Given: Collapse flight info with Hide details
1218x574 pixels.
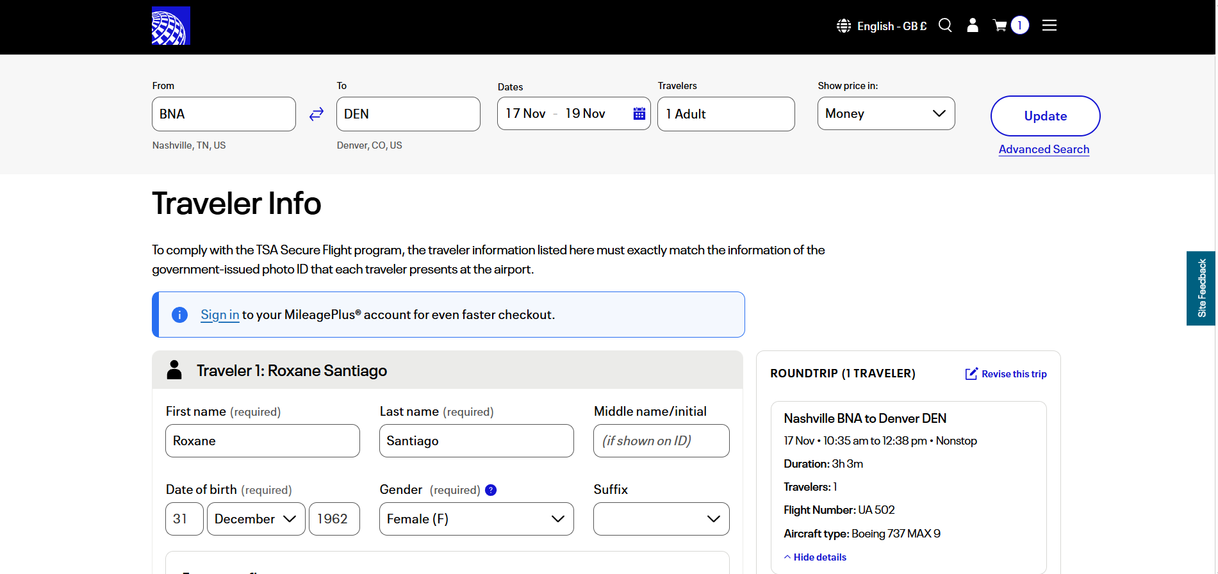Looking at the screenshot, I should [x=815, y=557].
